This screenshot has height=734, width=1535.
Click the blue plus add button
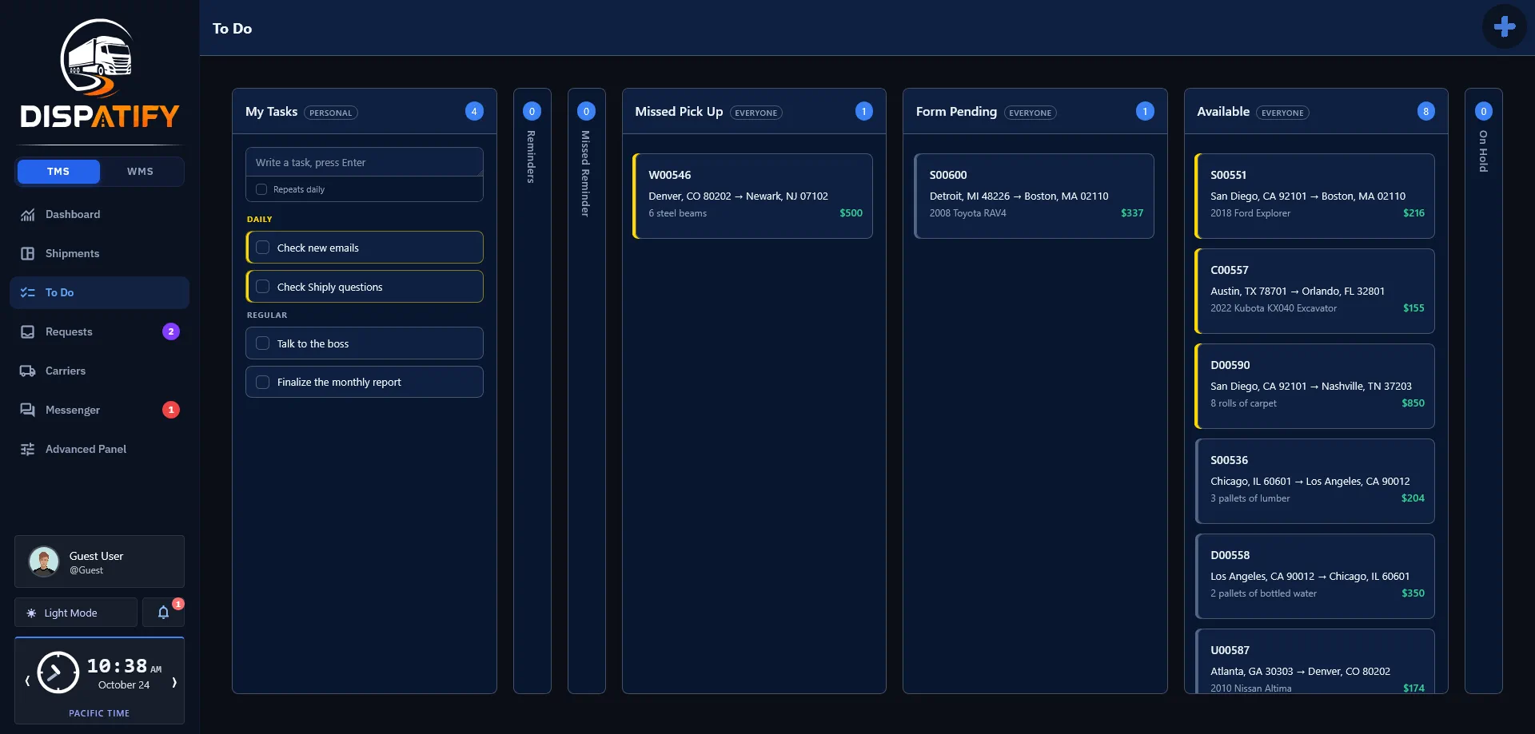[1504, 27]
